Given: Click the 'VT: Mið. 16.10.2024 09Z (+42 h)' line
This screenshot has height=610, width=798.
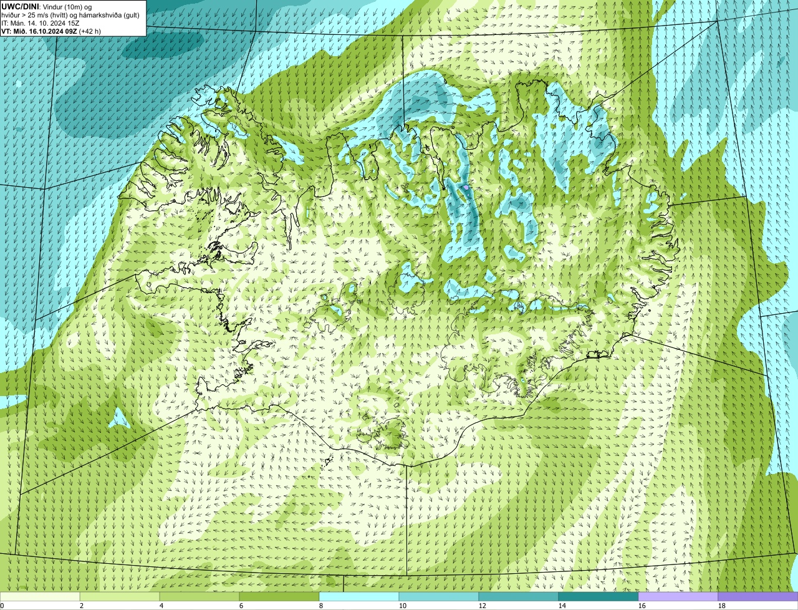Looking at the screenshot, I should click(x=51, y=31).
